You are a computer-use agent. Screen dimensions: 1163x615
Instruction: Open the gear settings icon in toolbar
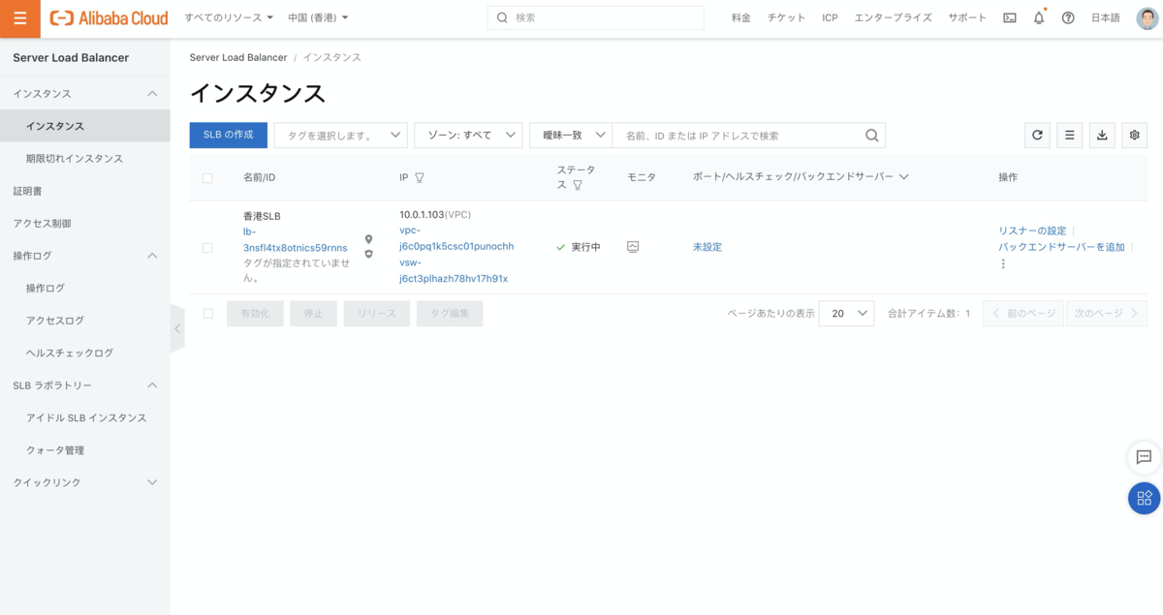click(1134, 136)
